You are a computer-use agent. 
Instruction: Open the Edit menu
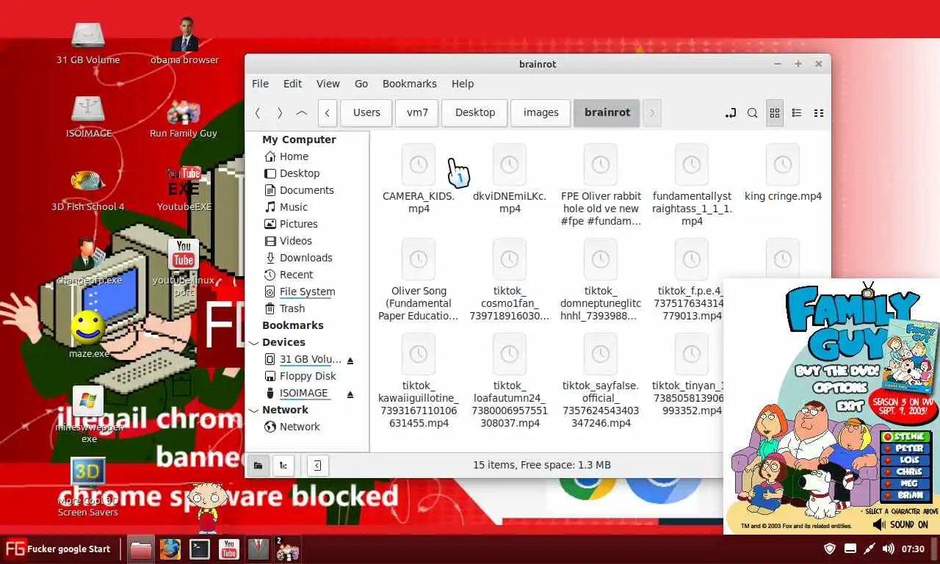click(292, 84)
